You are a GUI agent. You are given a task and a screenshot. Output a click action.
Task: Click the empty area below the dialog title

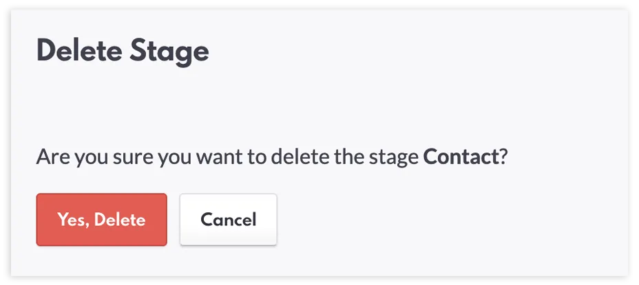275,103
